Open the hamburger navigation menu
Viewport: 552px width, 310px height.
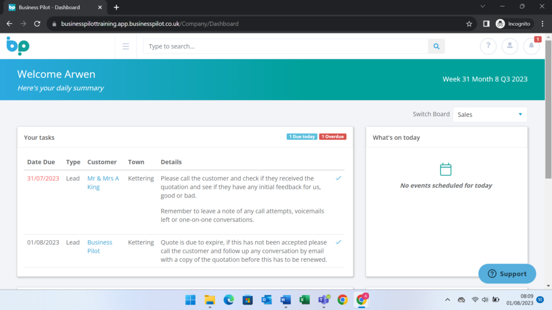126,46
